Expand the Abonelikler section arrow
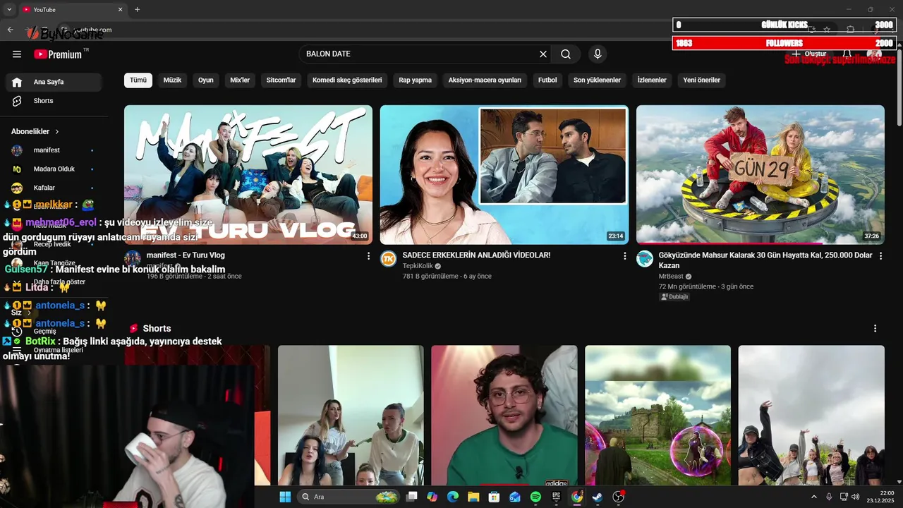This screenshot has width=903, height=508. click(x=57, y=131)
